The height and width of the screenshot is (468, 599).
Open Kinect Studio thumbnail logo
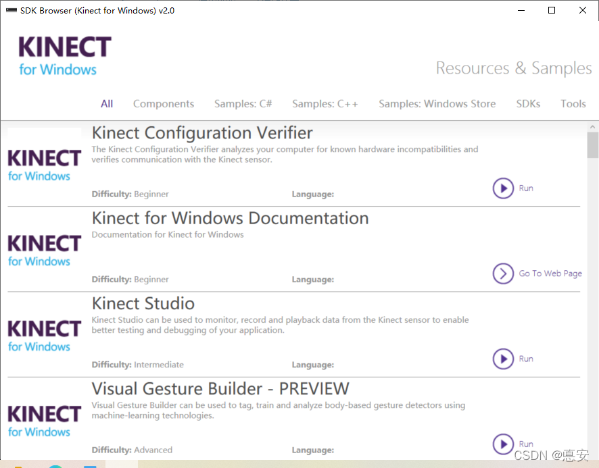tap(45, 336)
